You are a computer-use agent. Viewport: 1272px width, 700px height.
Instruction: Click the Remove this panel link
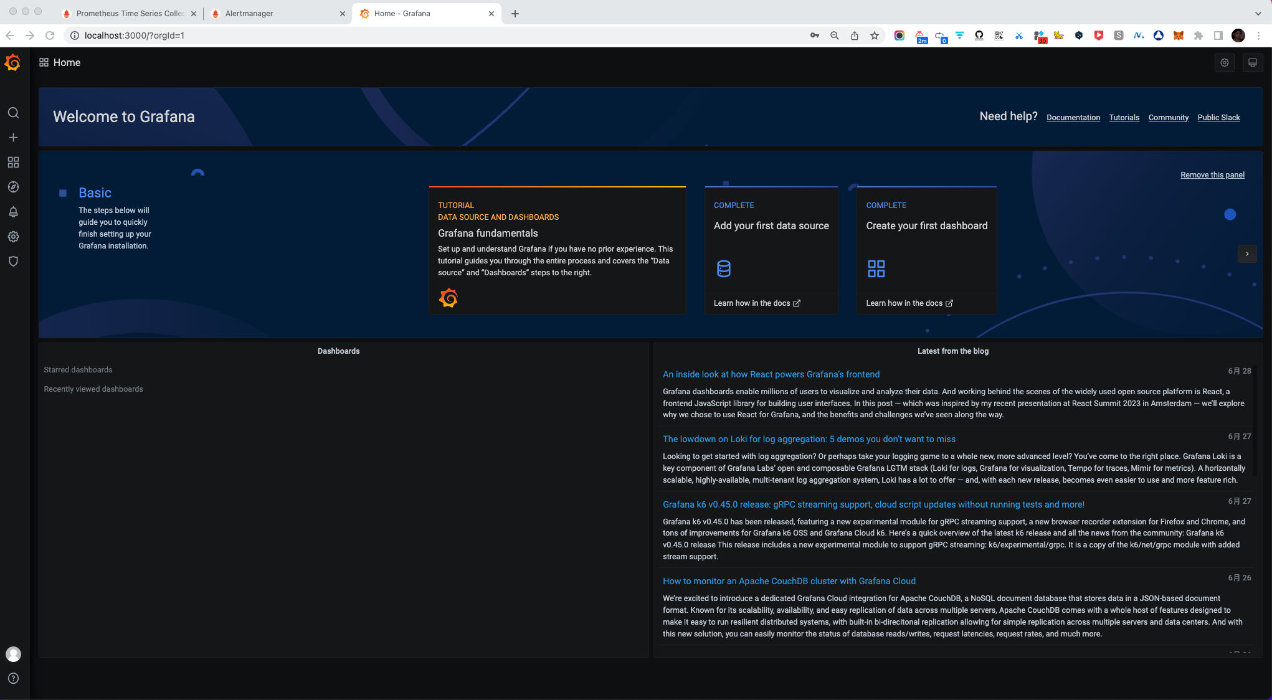point(1212,175)
